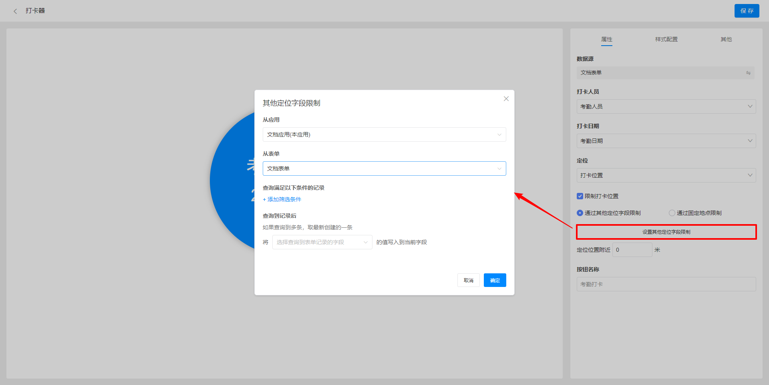Confirm the dialog with 确定
This screenshot has height=385, width=769.
point(495,280)
